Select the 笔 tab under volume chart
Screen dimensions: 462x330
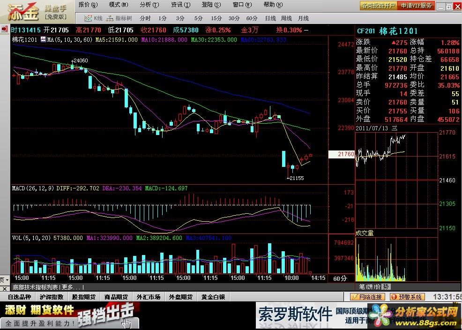362,287
